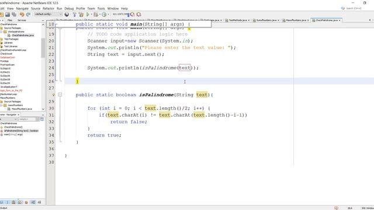Minimize the Navigator panel
The width and height of the screenshot is (374, 210).
[x=43, y=115]
